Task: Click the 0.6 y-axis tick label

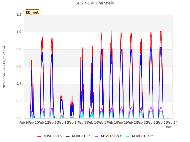Action: [x=19, y=66]
